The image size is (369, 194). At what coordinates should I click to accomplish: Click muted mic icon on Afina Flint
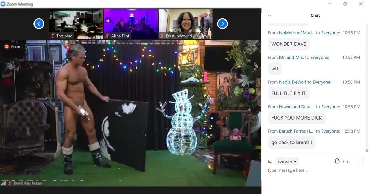(x=107, y=36)
